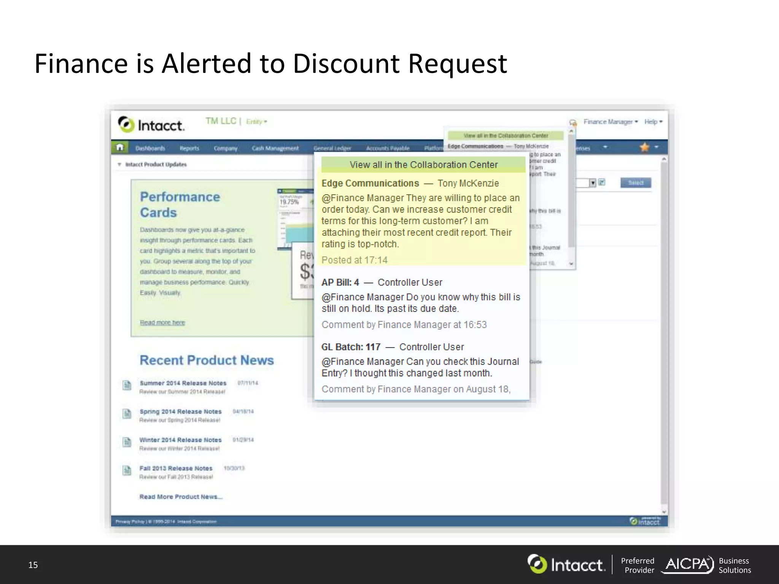The image size is (779, 584).
Task: Collapse the Intacct Product Updates section
Action: tap(119, 165)
